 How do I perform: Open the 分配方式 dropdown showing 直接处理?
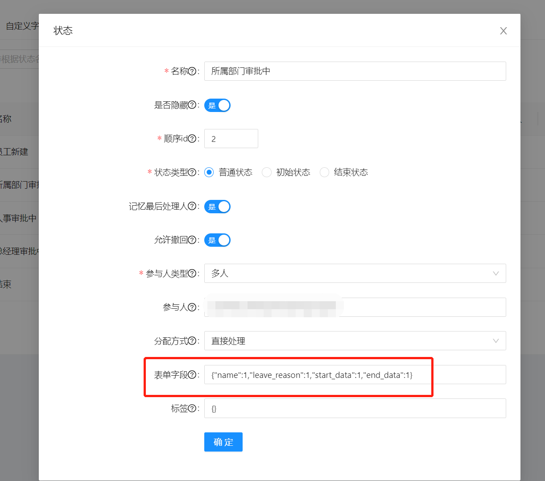pos(355,341)
